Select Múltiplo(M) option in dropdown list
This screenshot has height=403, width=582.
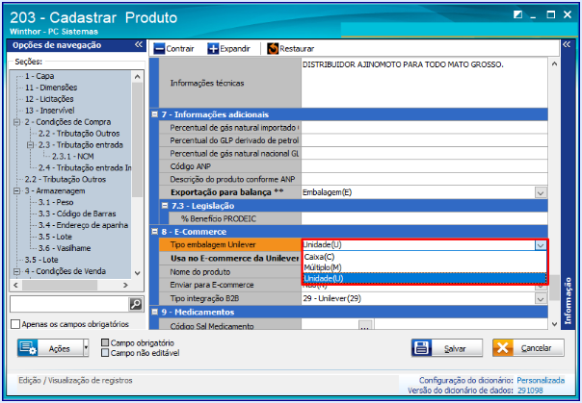click(x=425, y=267)
